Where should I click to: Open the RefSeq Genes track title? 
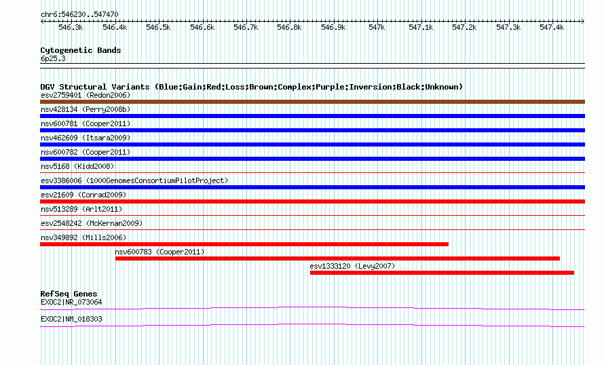coord(69,294)
